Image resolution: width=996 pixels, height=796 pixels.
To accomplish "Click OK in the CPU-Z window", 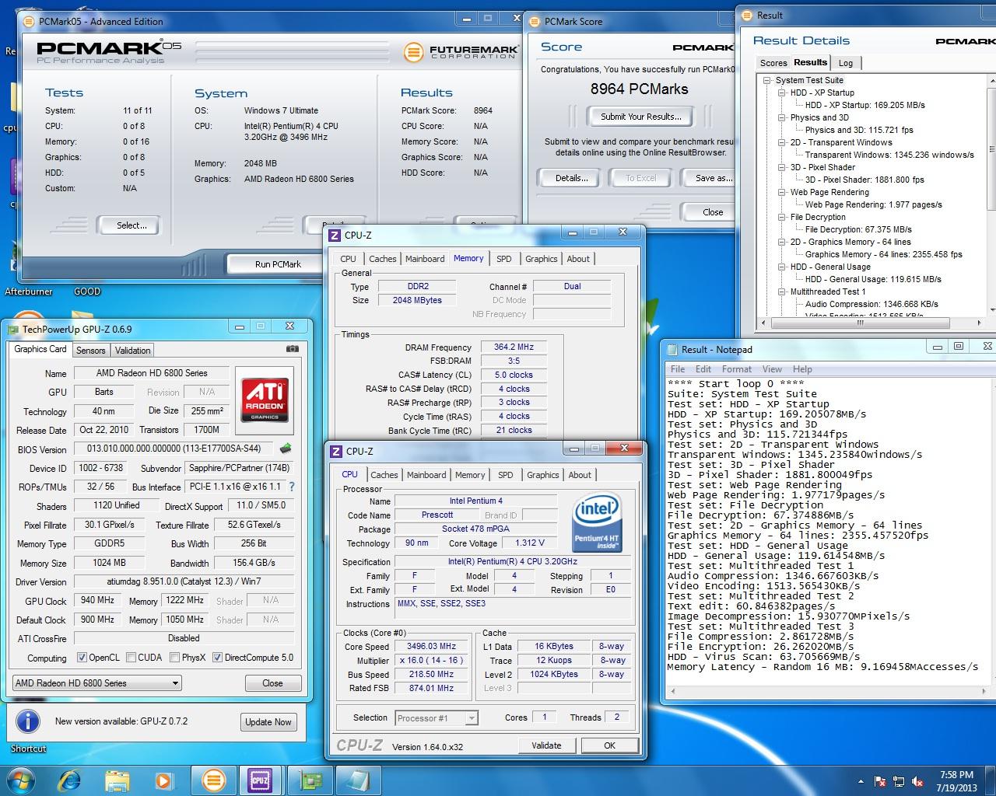I will click(x=609, y=745).
